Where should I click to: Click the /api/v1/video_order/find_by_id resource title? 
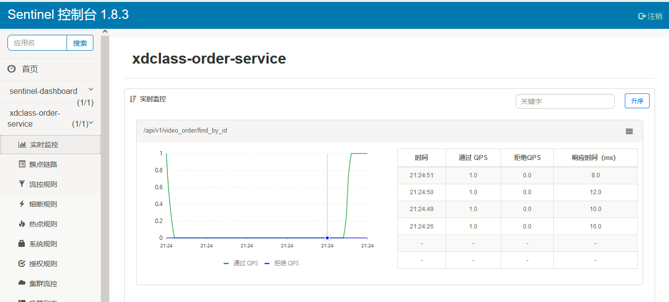[x=185, y=131]
